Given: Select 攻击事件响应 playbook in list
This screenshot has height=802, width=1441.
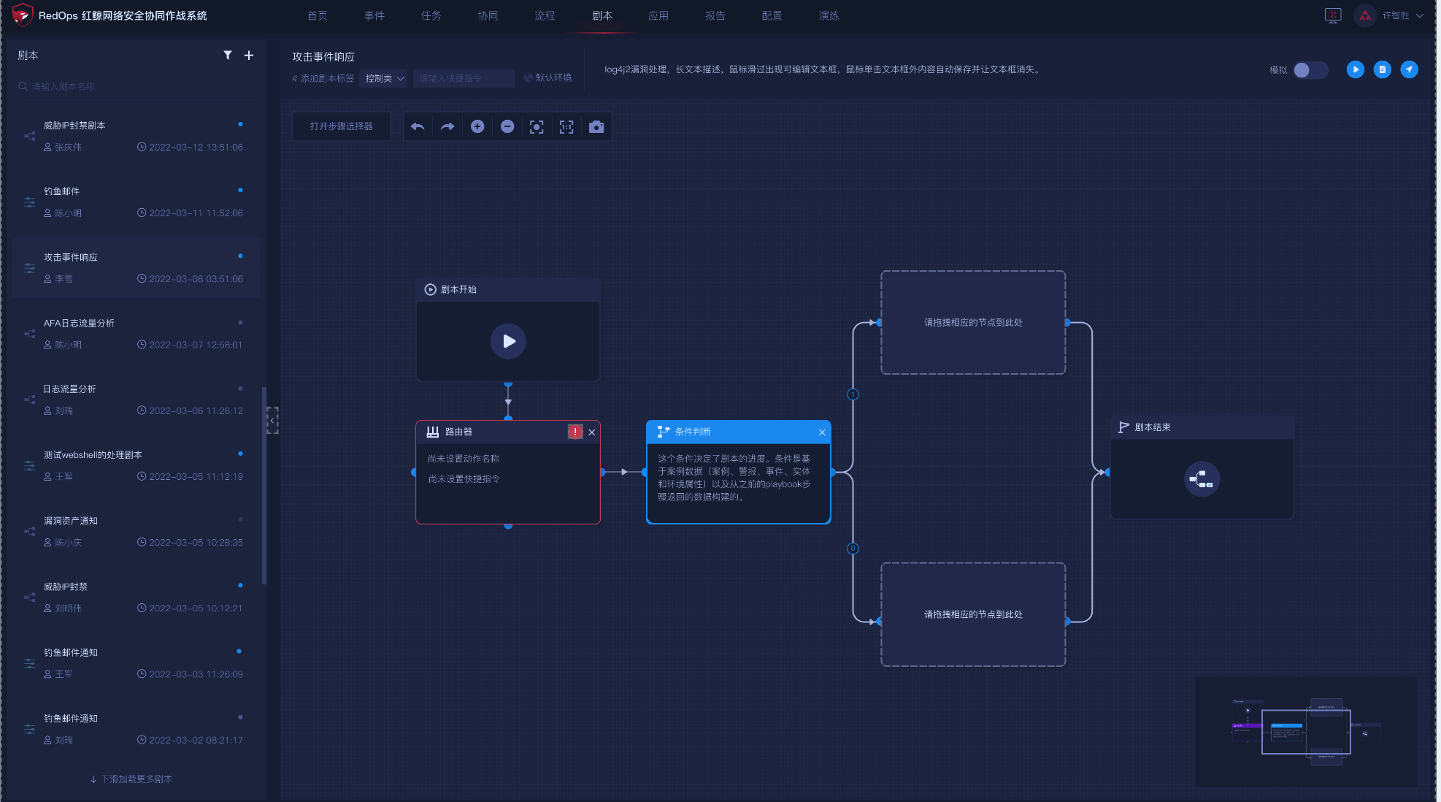Looking at the screenshot, I should (x=137, y=268).
